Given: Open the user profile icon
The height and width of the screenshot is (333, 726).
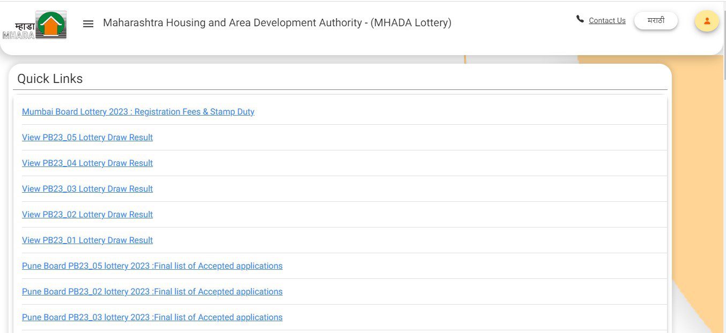Looking at the screenshot, I should coord(707,21).
